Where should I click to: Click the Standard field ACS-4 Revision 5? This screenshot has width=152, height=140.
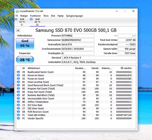[99, 58]
